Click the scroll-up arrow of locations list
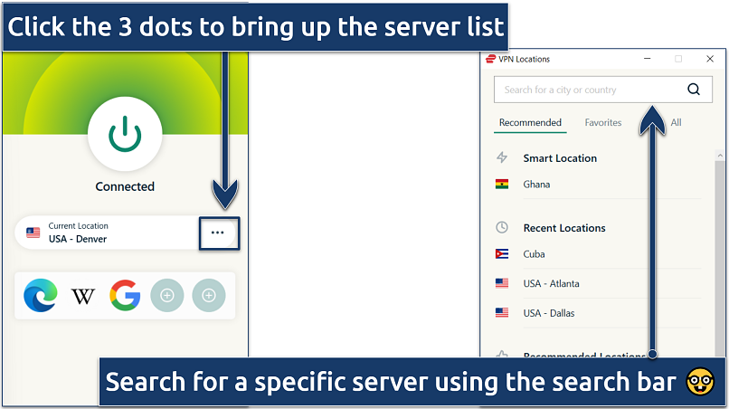The width and height of the screenshot is (729, 409). pyautogui.click(x=720, y=156)
